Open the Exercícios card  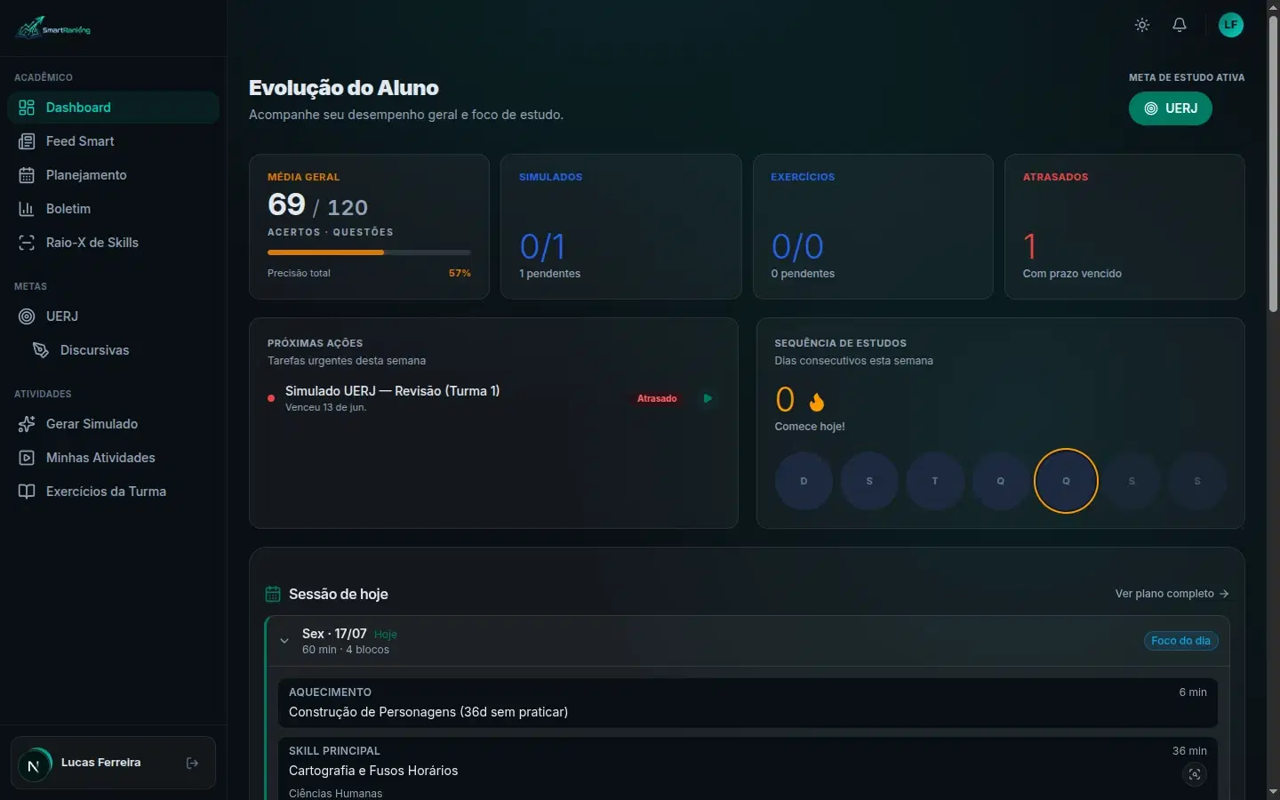tap(873, 227)
